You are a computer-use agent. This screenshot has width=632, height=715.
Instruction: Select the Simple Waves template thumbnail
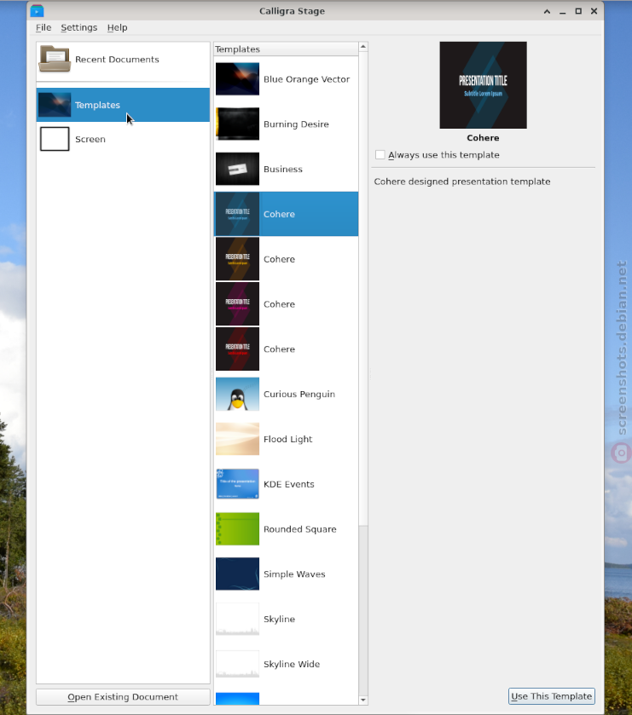pyautogui.click(x=237, y=574)
